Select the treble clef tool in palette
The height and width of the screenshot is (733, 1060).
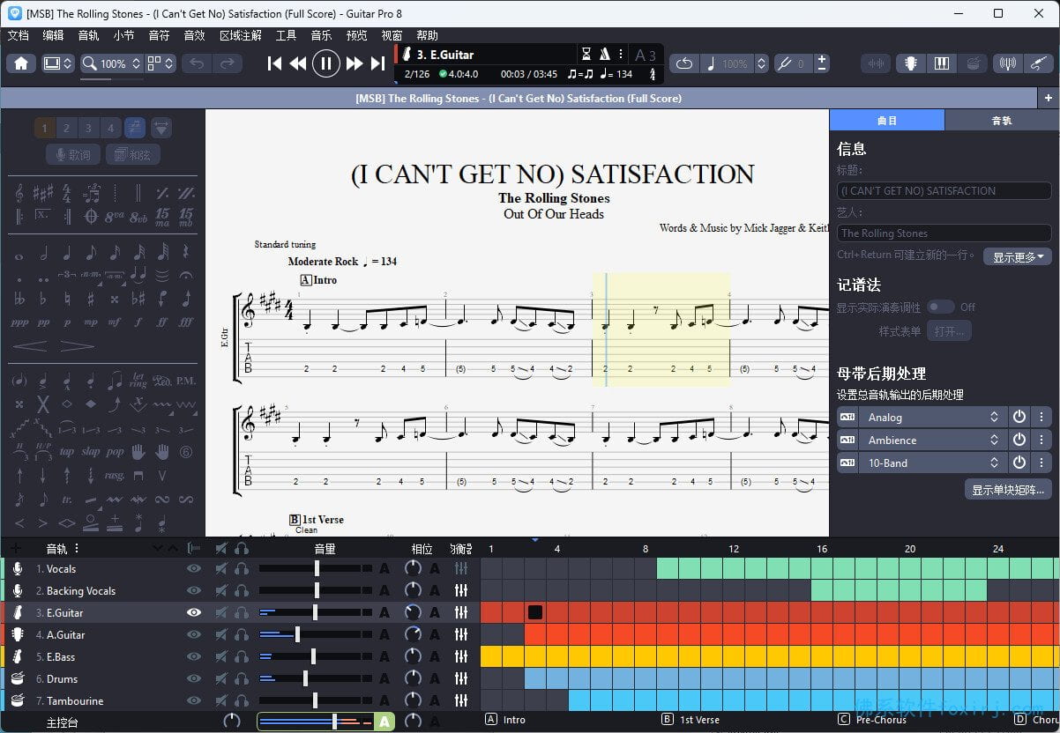pos(20,192)
